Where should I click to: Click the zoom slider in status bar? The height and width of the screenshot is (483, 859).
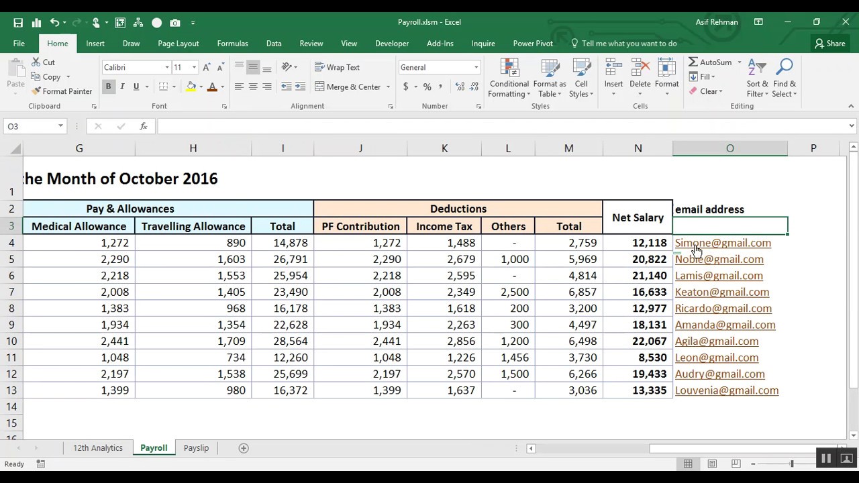pyautogui.click(x=792, y=464)
